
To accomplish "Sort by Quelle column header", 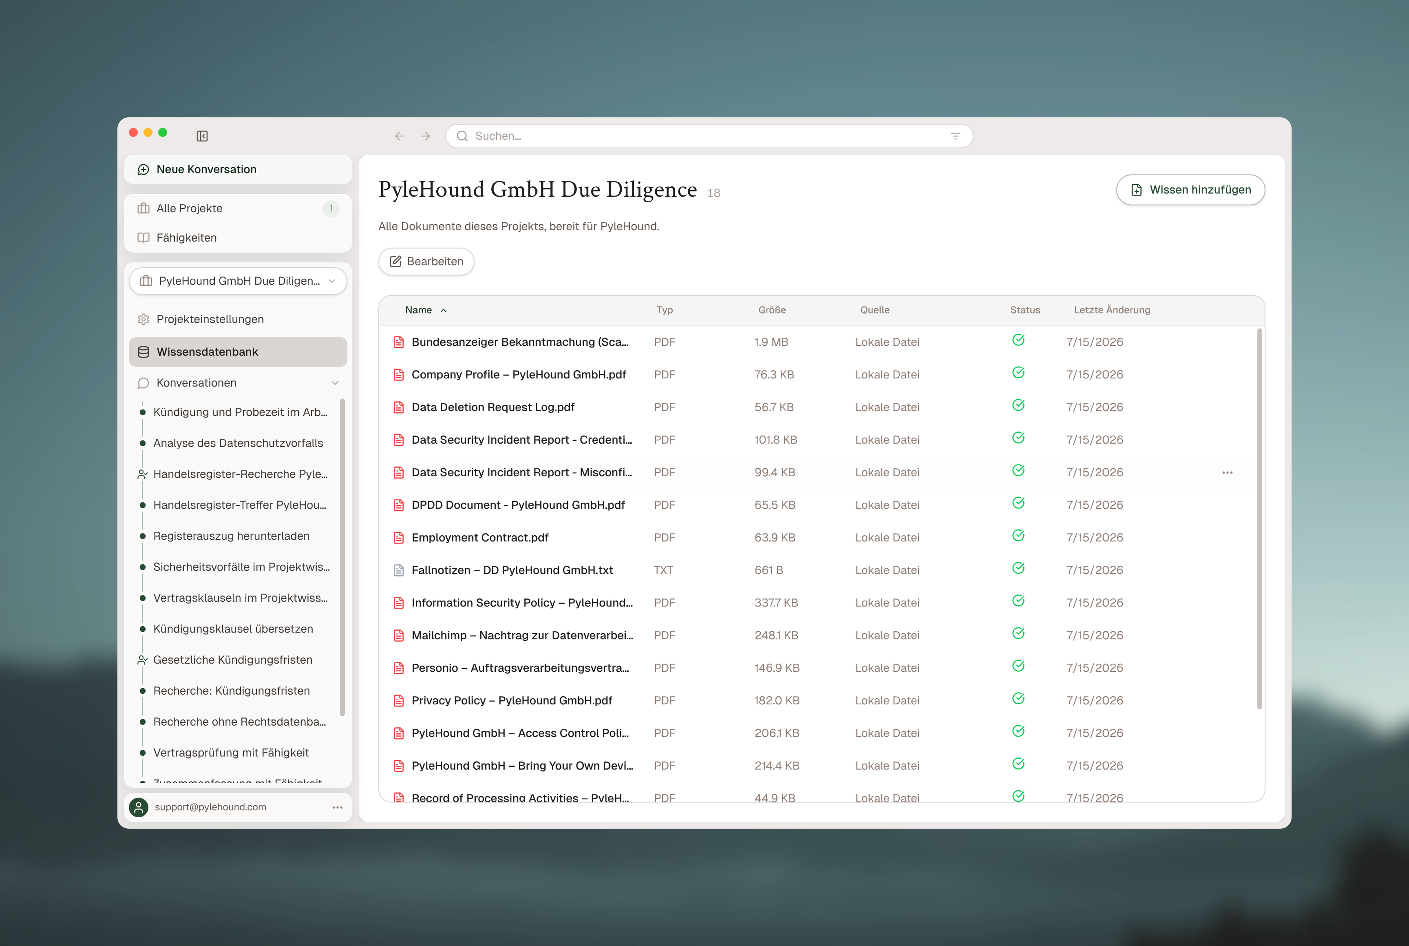I will 875,310.
